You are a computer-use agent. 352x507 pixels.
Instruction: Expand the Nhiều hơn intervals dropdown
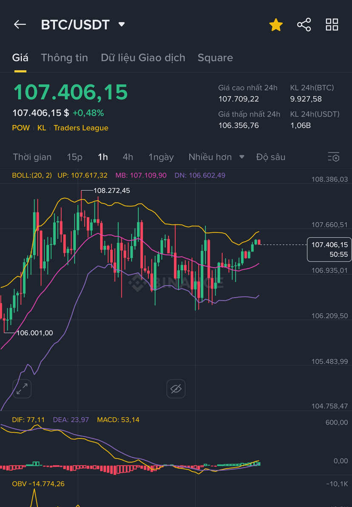[x=216, y=157]
